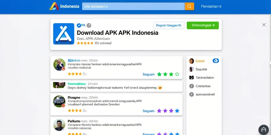Click the Dotapno reviewer name
The height and width of the screenshot is (135, 271).
point(74,98)
